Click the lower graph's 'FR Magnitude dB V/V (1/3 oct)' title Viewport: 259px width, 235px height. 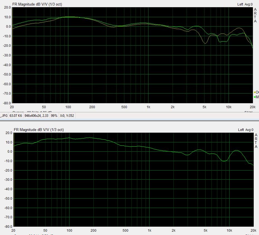point(39,130)
